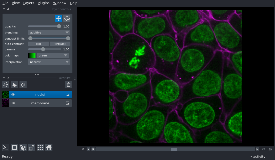Viewport: 275px width, 160px height.
Task: Open the colormap dropdown
Action: pyautogui.click(x=53, y=55)
